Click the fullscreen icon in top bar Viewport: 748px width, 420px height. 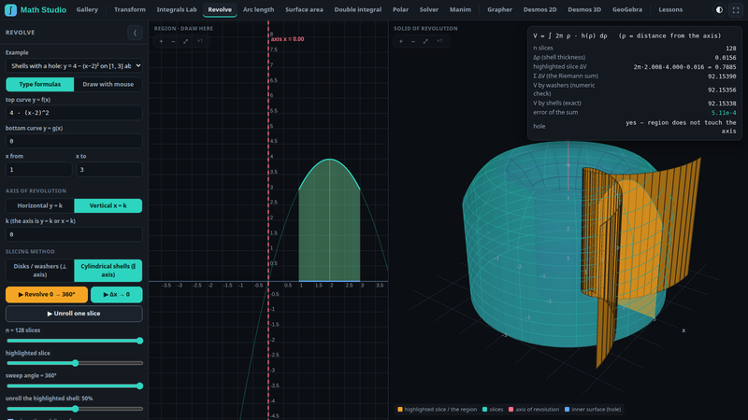point(736,9)
